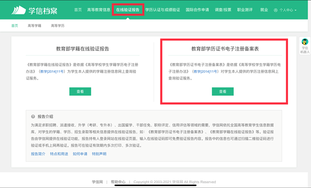Click the 教育部学历证书电子注册备案表 heading

pyautogui.click(x=225, y=49)
